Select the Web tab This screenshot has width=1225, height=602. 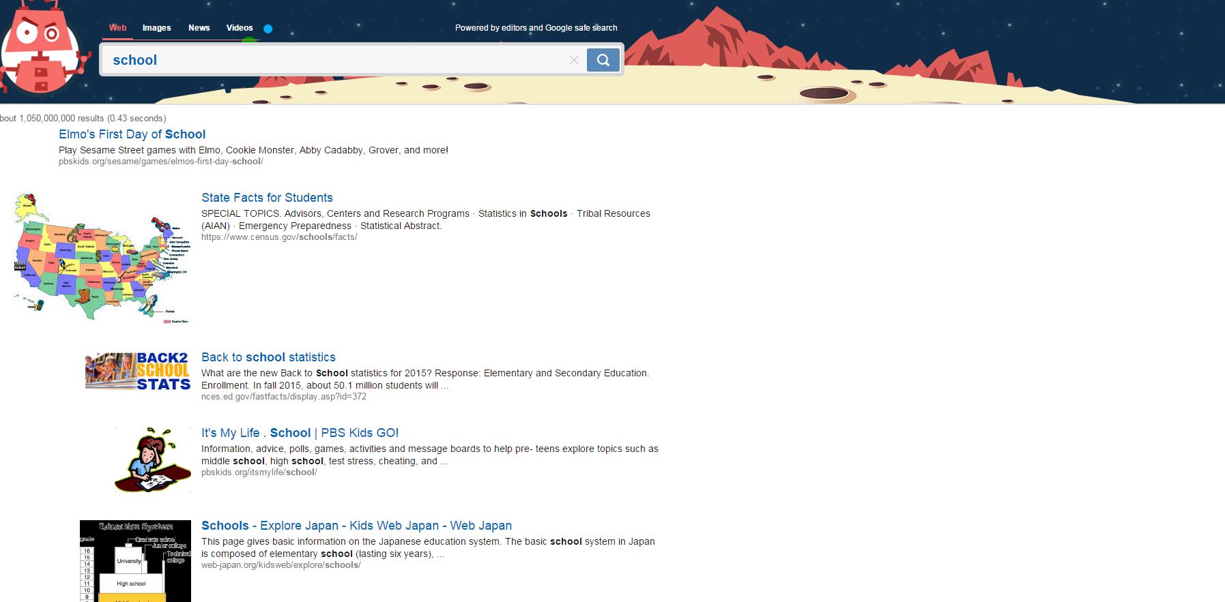117,28
